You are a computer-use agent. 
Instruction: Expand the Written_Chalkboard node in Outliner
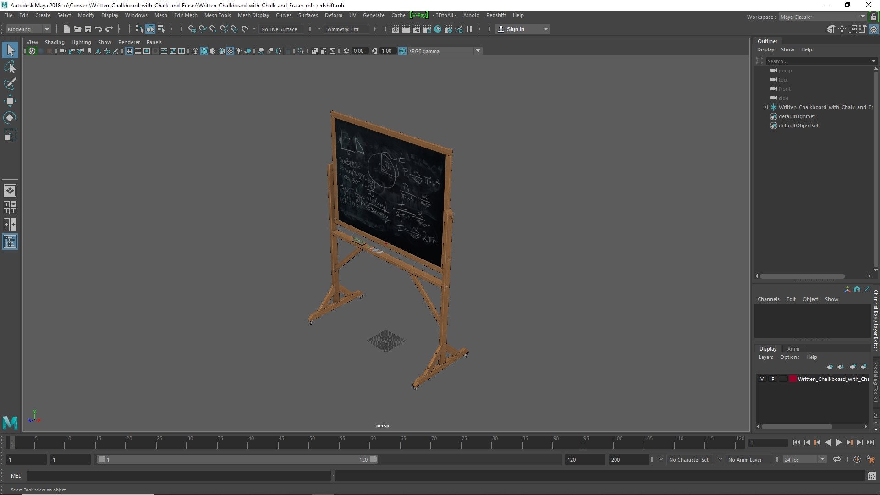[x=765, y=107]
